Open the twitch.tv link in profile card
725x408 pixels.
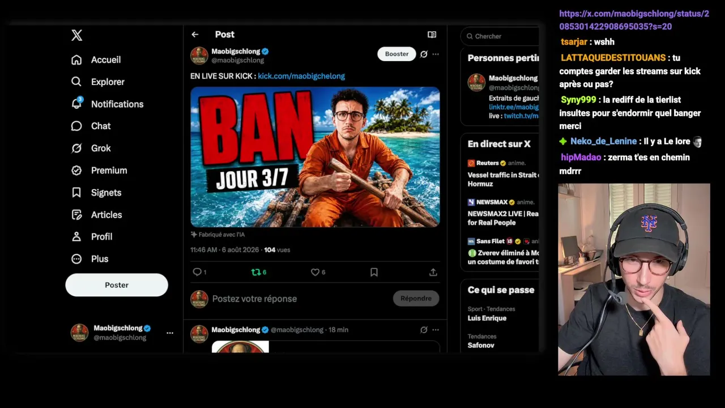(521, 116)
